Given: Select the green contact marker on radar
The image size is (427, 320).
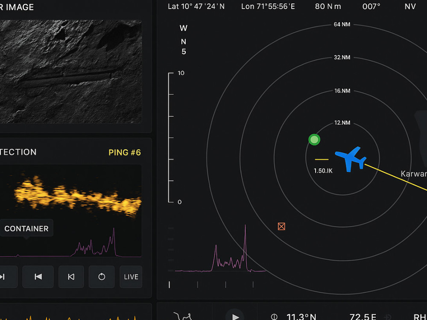Looking at the screenshot, I should click(x=314, y=140).
